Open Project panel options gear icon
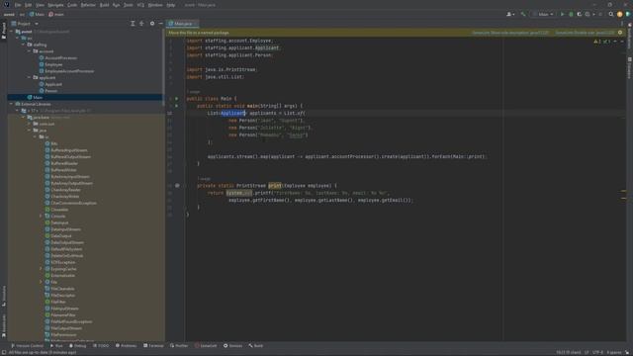633x356 pixels. pos(152,24)
